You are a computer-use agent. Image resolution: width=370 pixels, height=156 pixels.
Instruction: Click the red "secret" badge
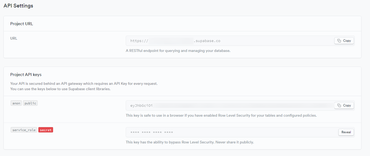(46, 130)
